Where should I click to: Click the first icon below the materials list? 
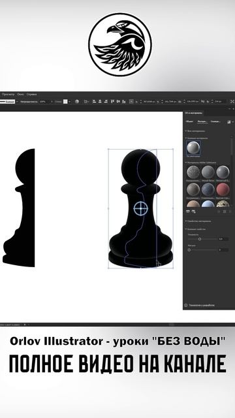pos(188,212)
